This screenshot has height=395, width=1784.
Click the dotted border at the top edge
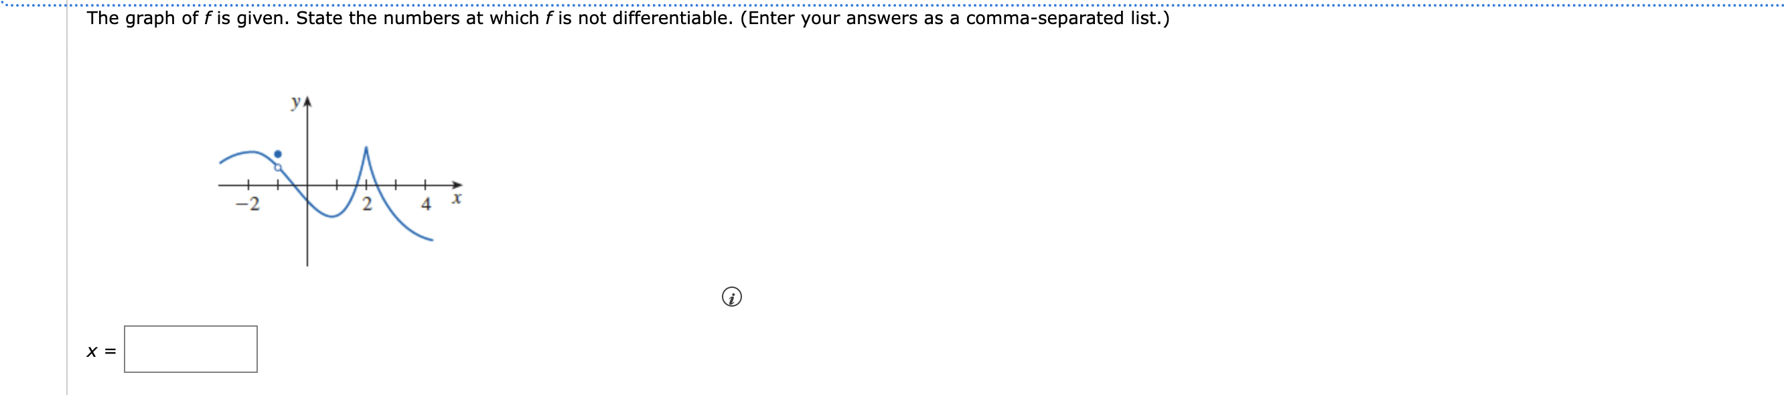pos(892,2)
